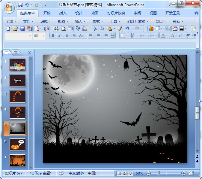Viewport: 202px width, 179px height.
Task: Click the spell check icon in status bar
Action: [61, 173]
